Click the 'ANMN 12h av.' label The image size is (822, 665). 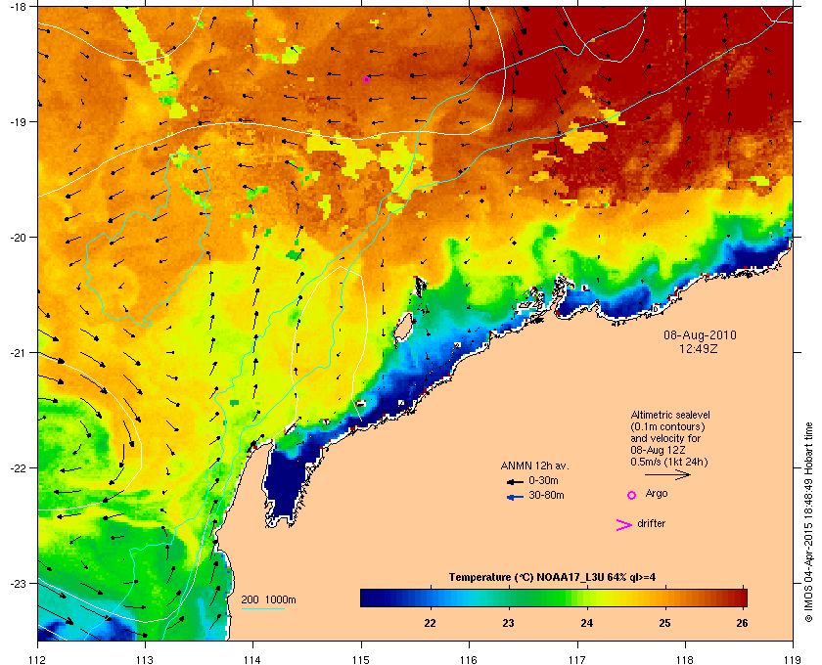click(534, 465)
